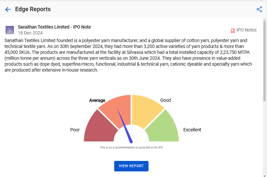Click the date 18 Dec 2024
Image resolution: width=267 pixels, height=177 pixels.
point(30,33)
